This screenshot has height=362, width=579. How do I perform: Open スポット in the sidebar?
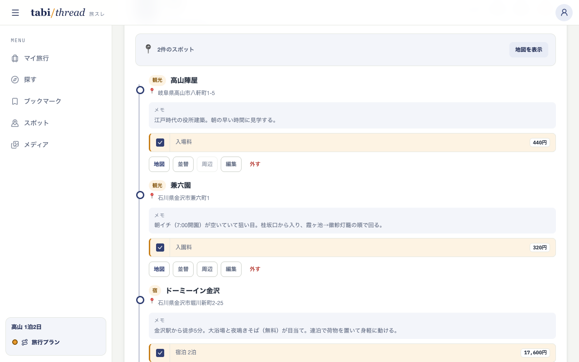(x=56, y=123)
